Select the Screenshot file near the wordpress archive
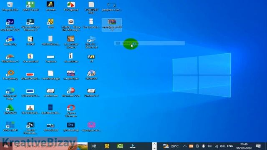The image size is (267, 150). coord(91,23)
